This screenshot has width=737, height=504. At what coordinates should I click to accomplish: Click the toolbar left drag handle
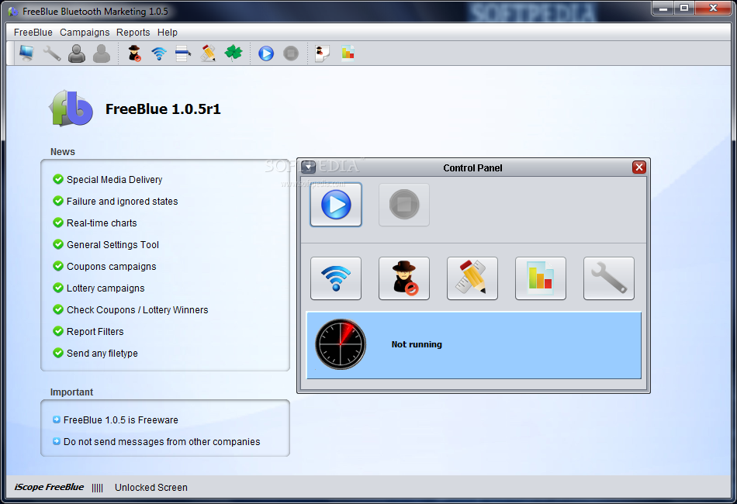12,53
